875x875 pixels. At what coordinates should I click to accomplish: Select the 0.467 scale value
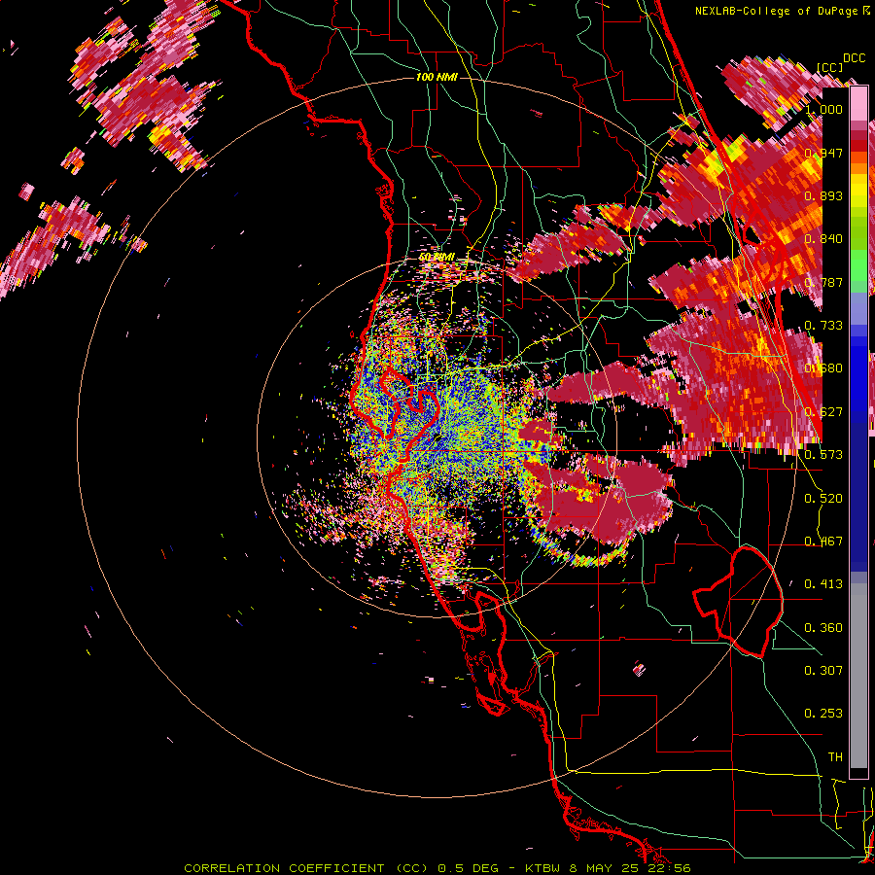tap(823, 542)
